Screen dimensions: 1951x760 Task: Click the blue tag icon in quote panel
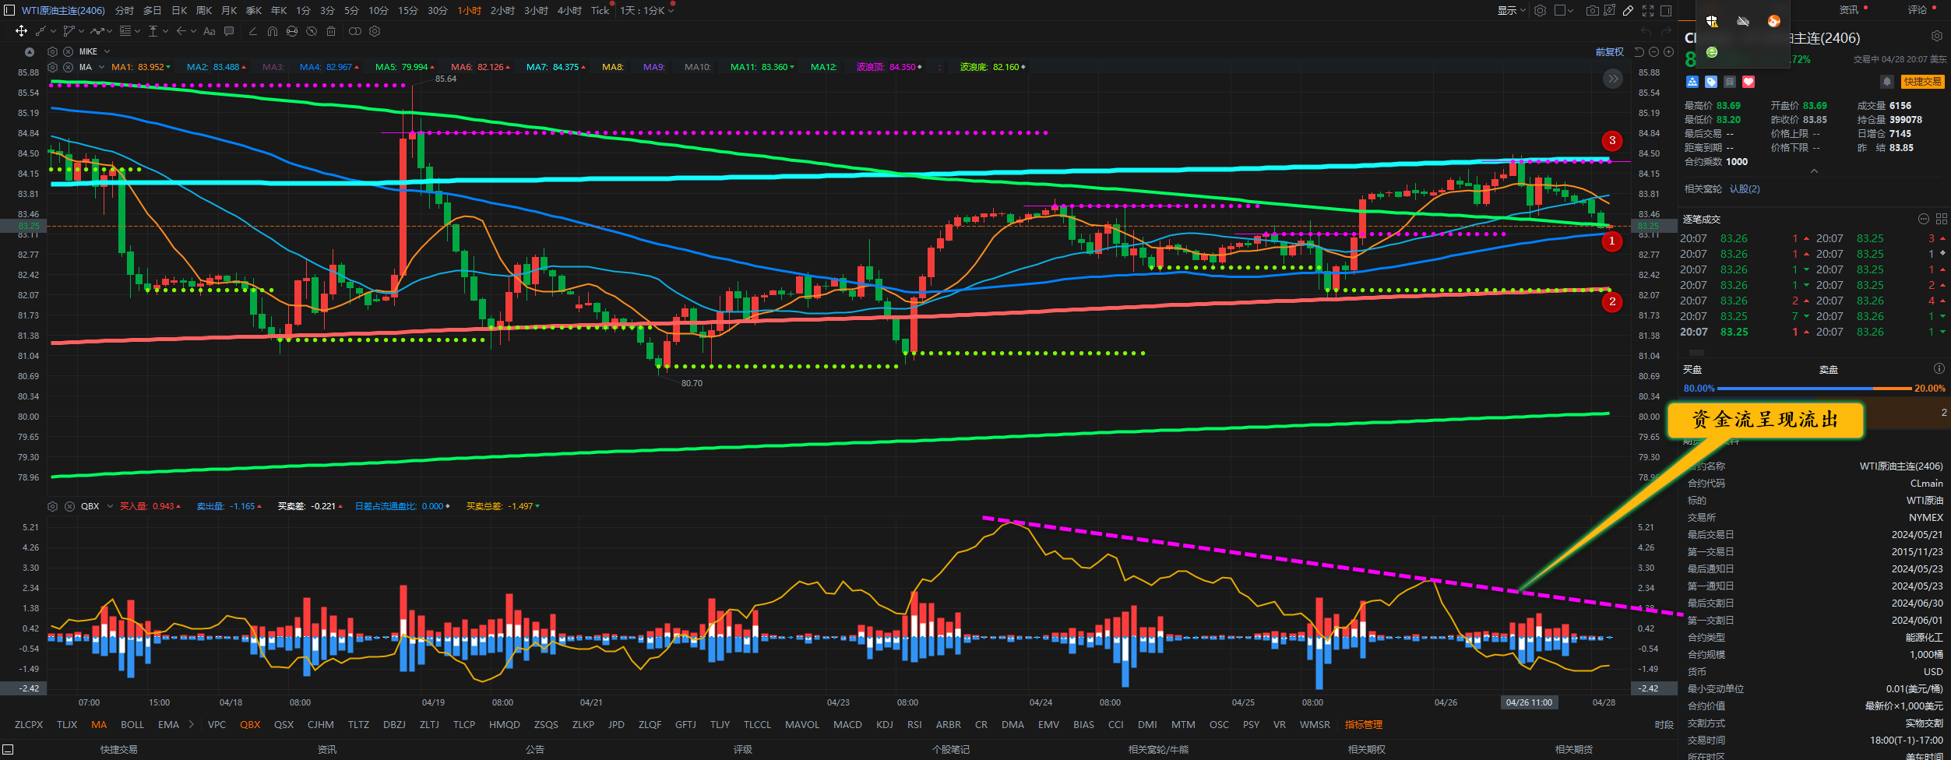[1711, 82]
